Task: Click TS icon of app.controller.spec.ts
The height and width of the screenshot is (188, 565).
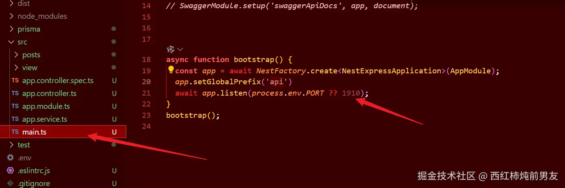Action: click(x=15, y=81)
